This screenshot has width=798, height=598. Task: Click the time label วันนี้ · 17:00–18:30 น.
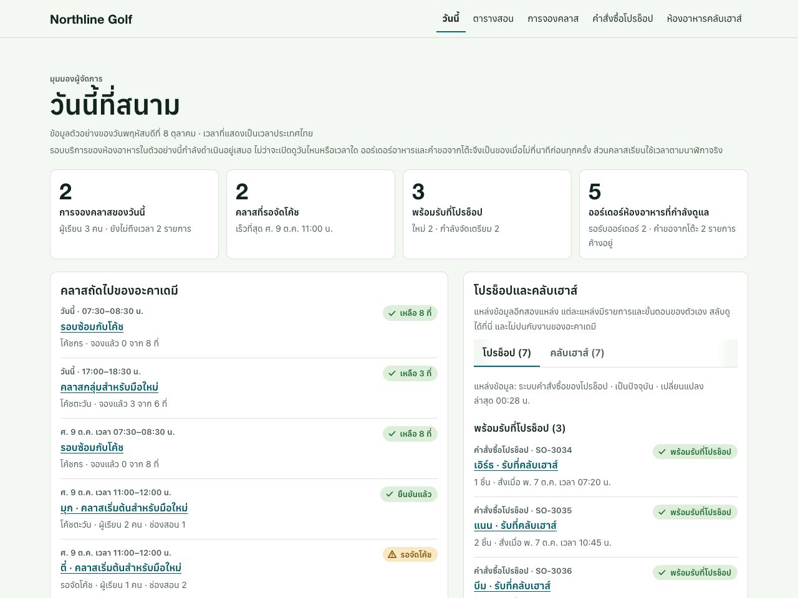101,372
